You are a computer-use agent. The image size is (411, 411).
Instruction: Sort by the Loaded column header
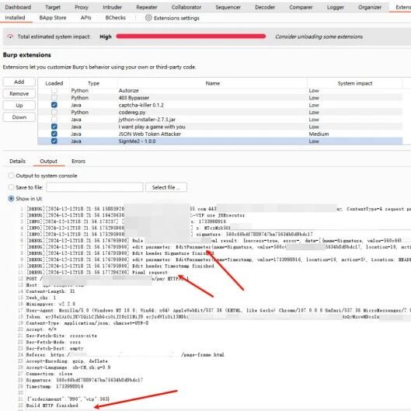54,83
